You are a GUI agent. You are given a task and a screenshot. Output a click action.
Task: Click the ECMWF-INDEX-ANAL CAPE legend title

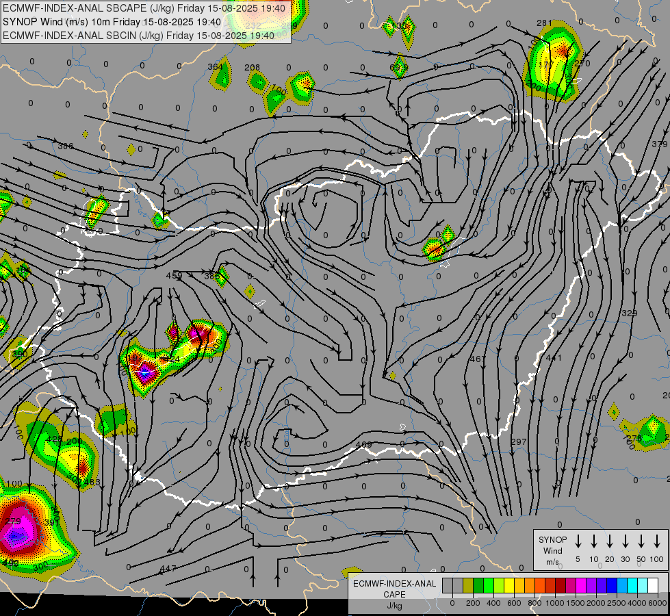(394, 589)
